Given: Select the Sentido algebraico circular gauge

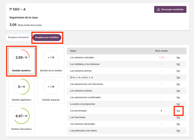Looking at the screenshot, I should pyautogui.click(x=21, y=87).
